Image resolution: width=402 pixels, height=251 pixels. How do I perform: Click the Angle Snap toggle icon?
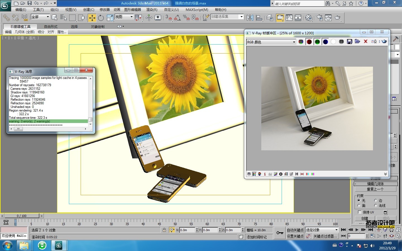click(x=177, y=18)
